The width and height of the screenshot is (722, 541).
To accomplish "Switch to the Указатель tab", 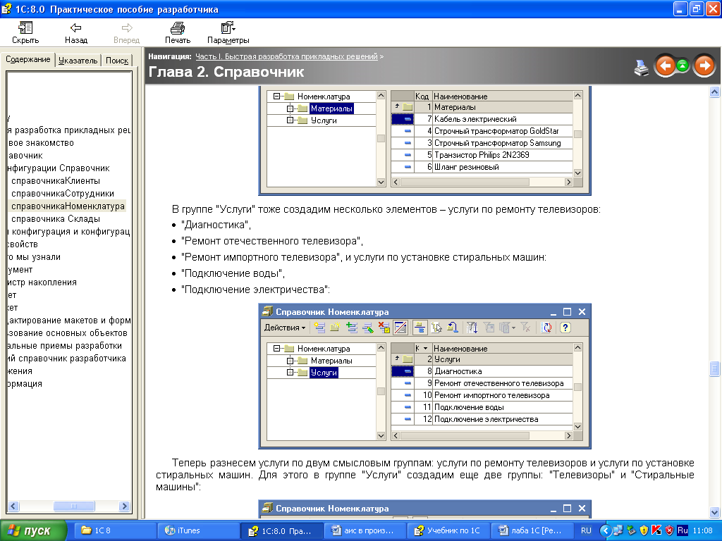I will [78, 61].
